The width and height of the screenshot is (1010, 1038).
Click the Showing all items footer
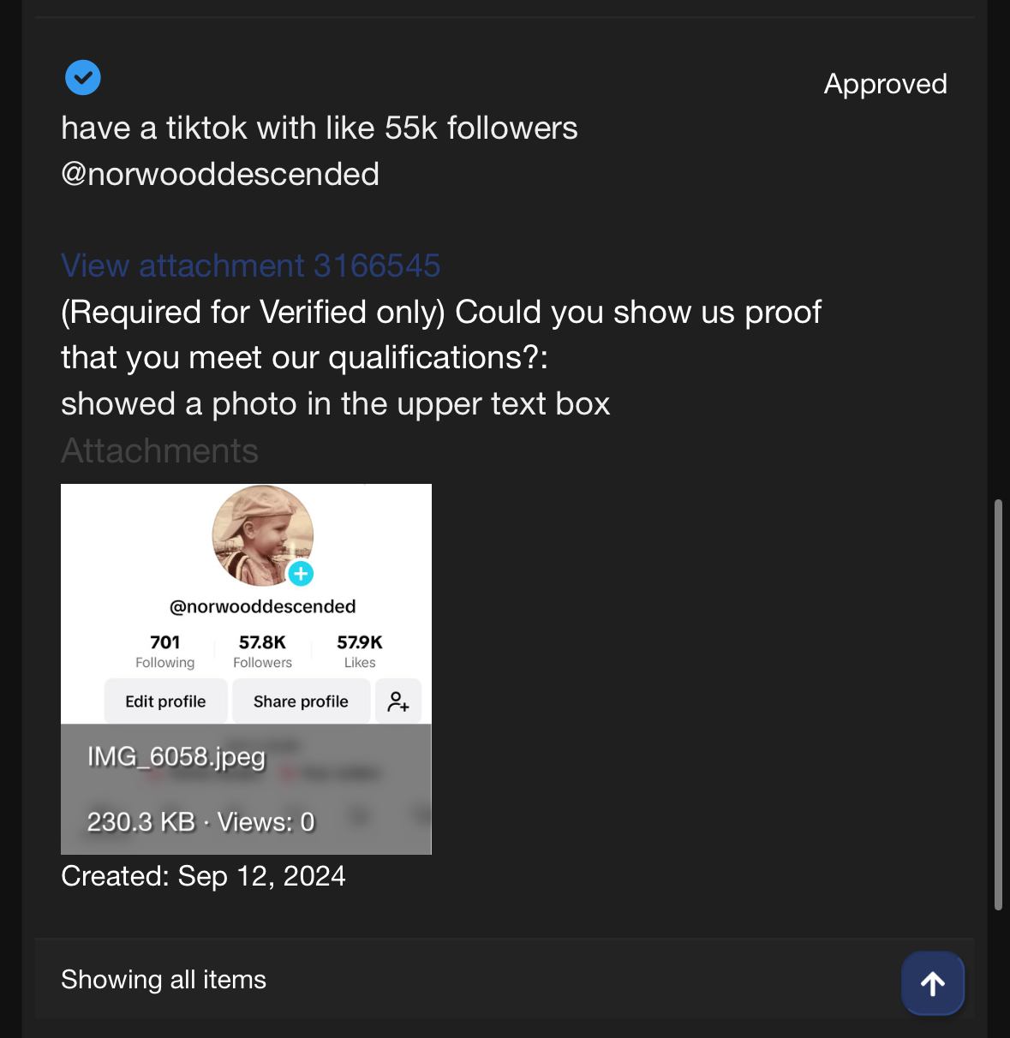tap(164, 980)
